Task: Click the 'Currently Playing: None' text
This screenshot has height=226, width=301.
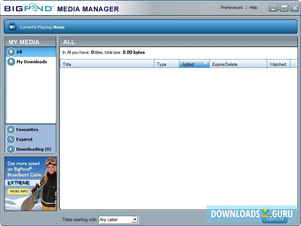Action: 42,27
